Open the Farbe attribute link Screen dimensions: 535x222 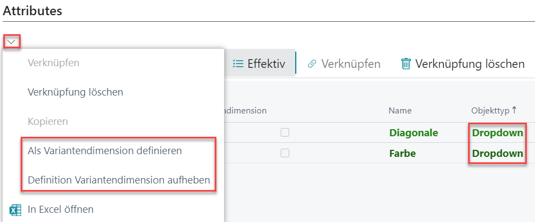click(402, 154)
